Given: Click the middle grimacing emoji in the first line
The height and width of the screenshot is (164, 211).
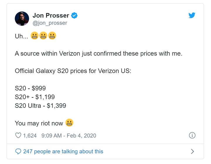Looking at the screenshot, I should (x=43, y=37).
